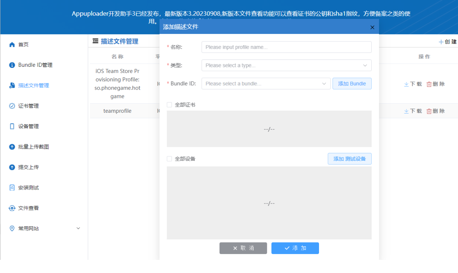
Task: Open the 类型 type dropdown
Action: click(286, 65)
